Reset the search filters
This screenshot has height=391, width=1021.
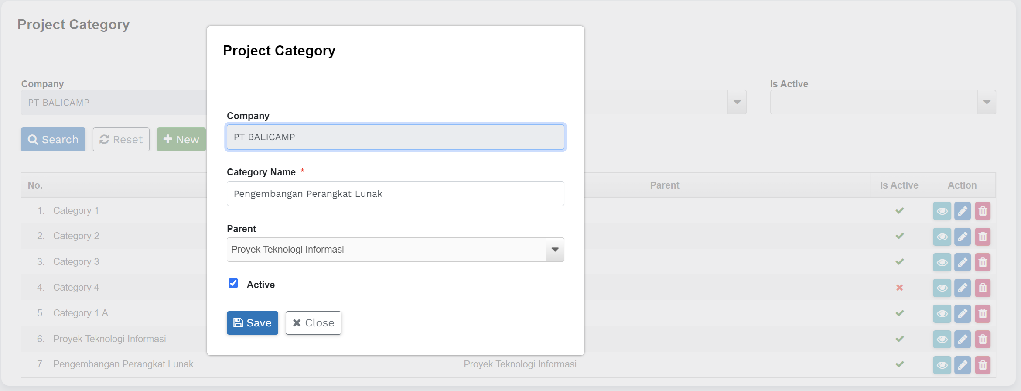pyautogui.click(x=121, y=140)
